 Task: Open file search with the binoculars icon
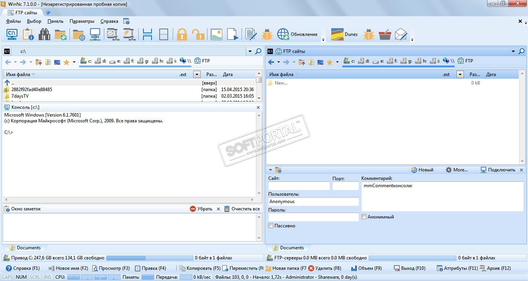[x=44, y=34]
